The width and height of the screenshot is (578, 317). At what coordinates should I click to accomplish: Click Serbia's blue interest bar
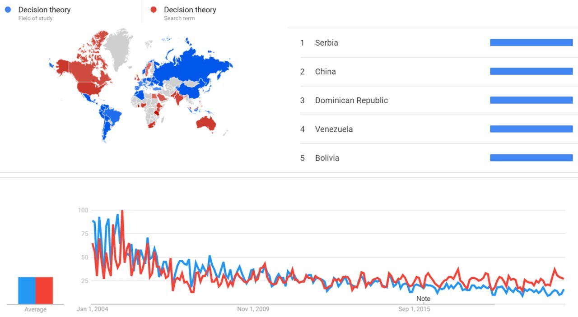click(x=531, y=43)
